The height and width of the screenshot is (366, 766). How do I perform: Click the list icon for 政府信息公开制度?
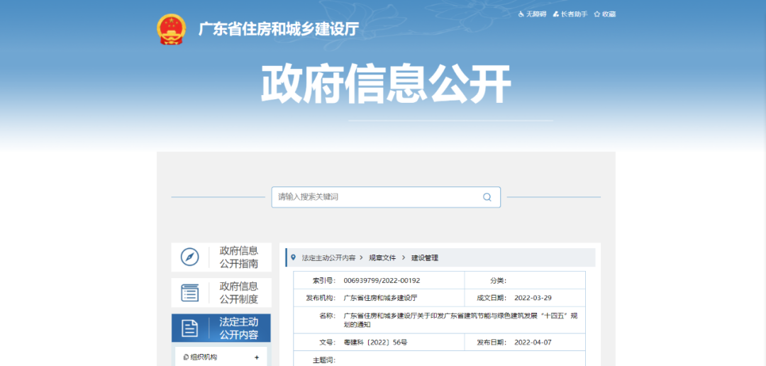coord(189,292)
